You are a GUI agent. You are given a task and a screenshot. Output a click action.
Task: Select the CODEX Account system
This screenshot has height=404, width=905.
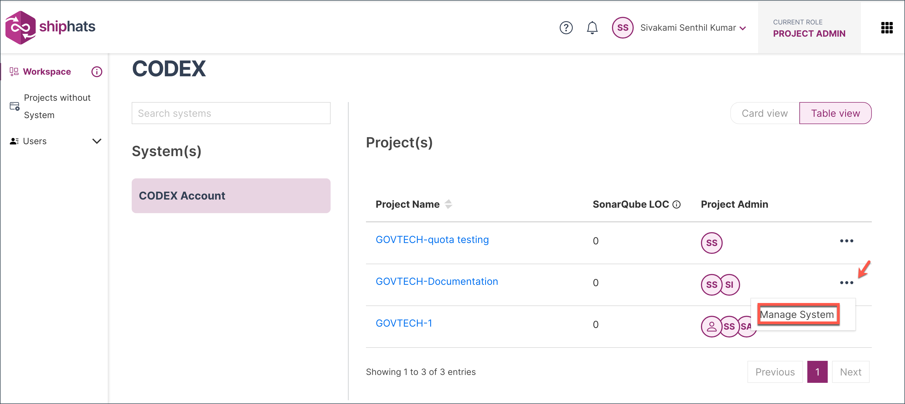coord(231,196)
